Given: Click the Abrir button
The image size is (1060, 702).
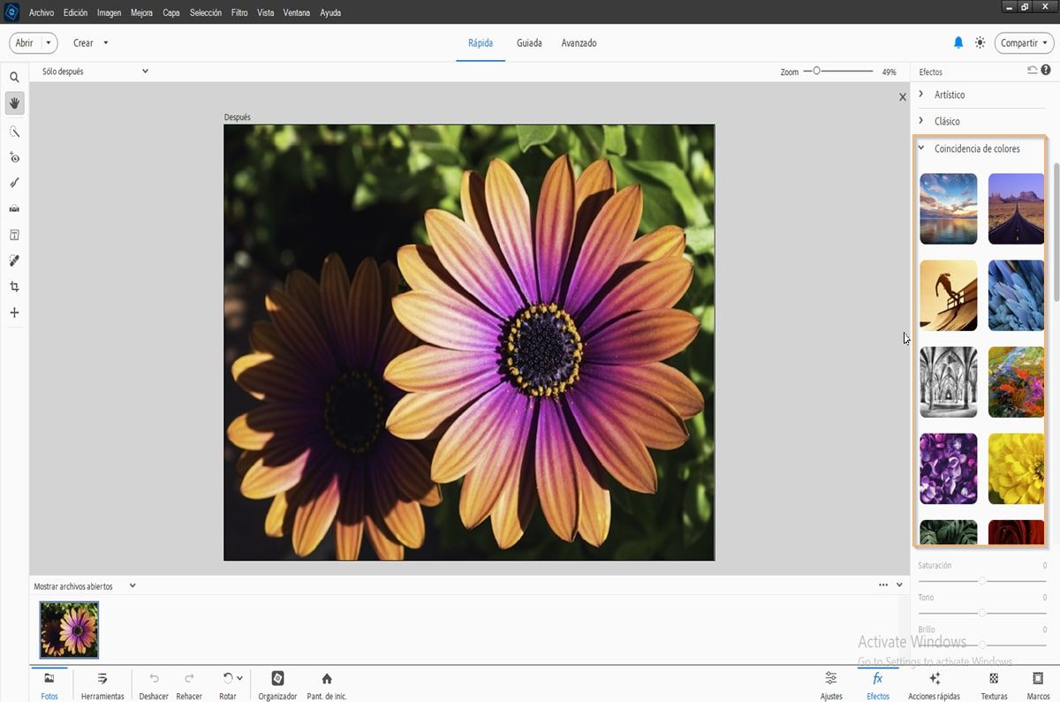Looking at the screenshot, I should tap(25, 42).
